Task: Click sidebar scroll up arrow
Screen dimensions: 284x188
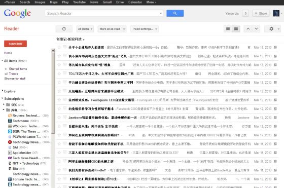Action: coord(53,51)
